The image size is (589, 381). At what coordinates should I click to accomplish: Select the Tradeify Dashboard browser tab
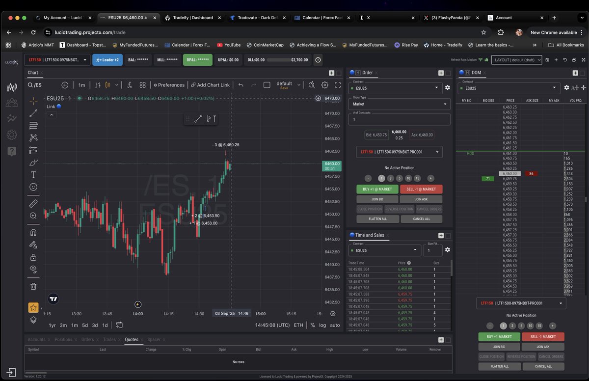coord(192,18)
